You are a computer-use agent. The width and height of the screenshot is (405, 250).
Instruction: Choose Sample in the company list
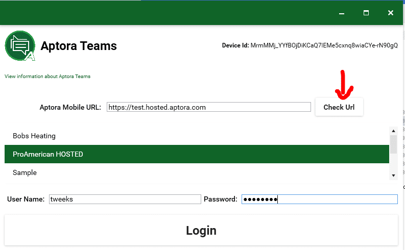(197, 172)
